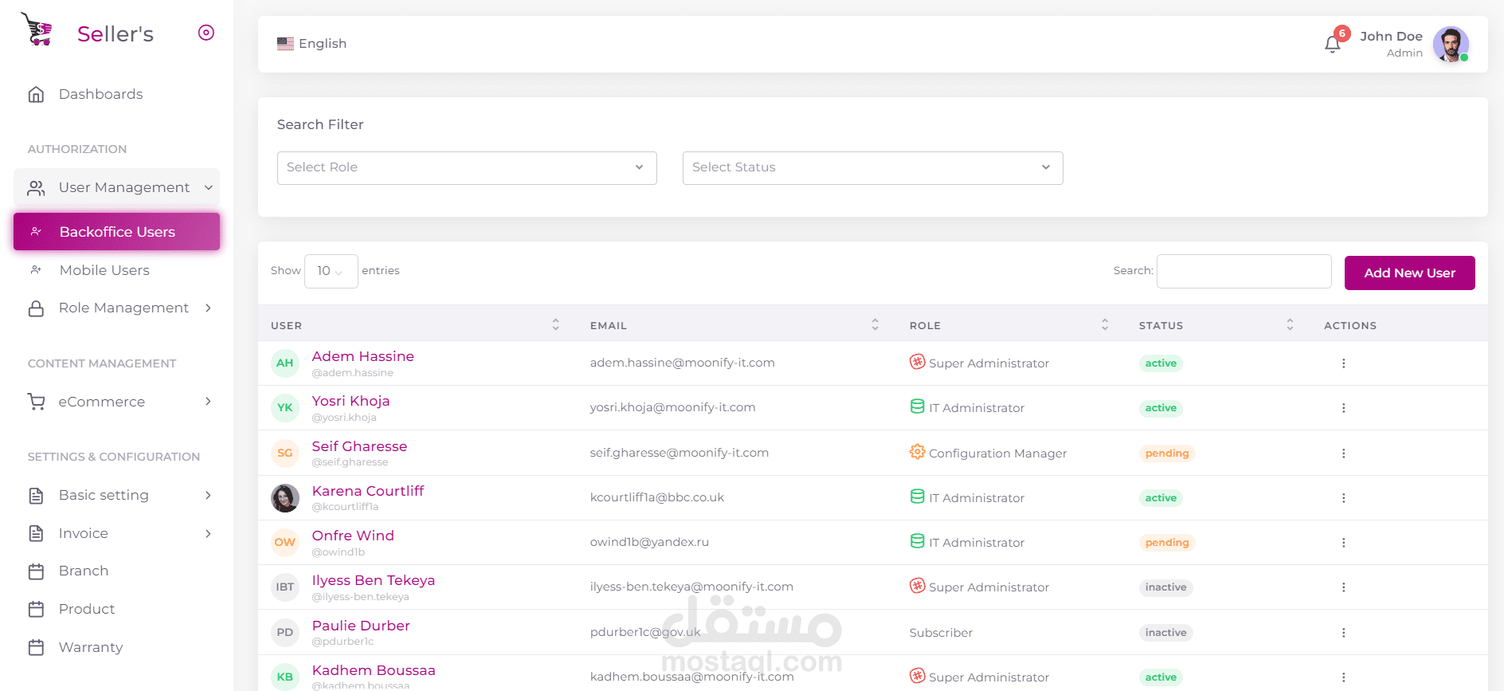The width and height of the screenshot is (1504, 691).
Task: Open three-dot actions for Yosri Khoja
Action: coord(1343,408)
